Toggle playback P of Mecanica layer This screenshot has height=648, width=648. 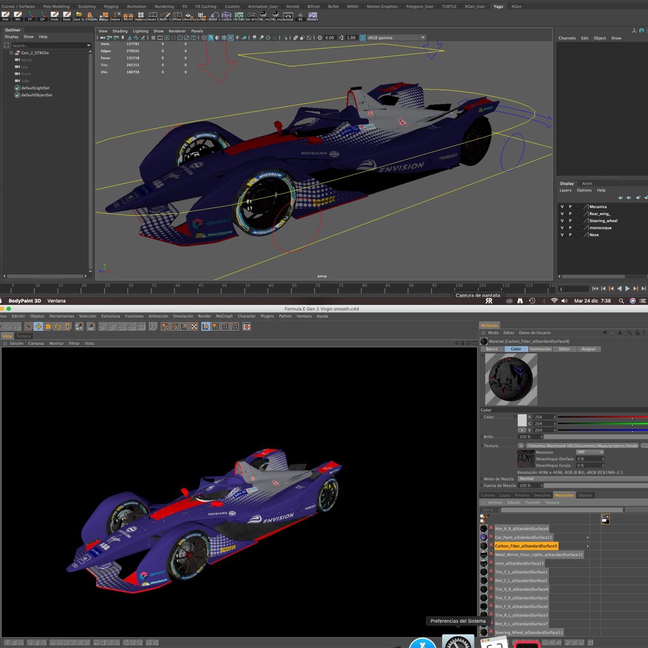[570, 206]
